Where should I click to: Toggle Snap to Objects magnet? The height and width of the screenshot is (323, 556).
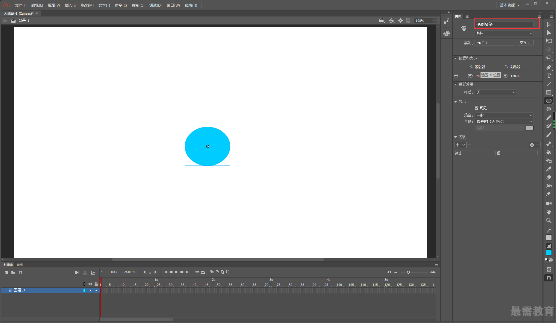click(549, 278)
